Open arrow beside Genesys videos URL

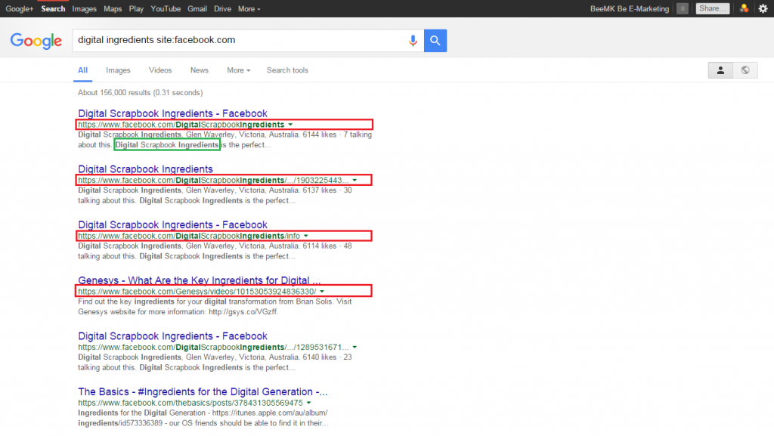pyautogui.click(x=322, y=292)
